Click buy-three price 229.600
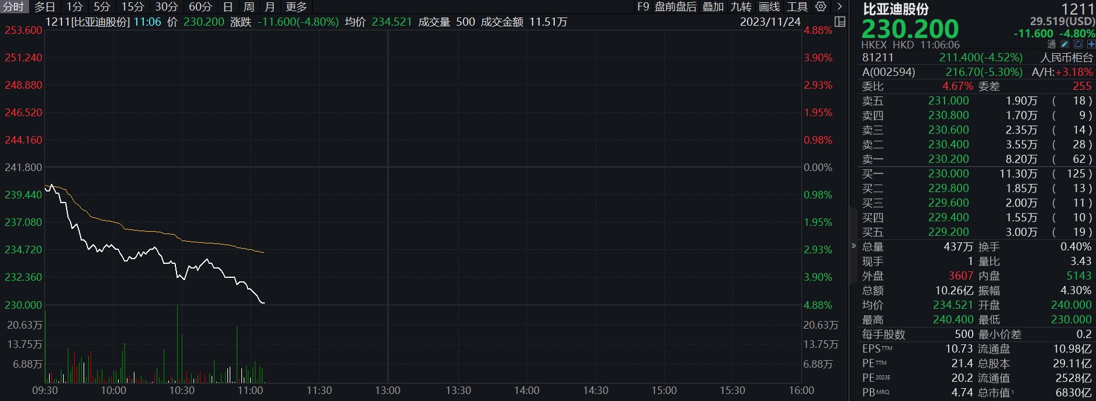 click(x=949, y=203)
